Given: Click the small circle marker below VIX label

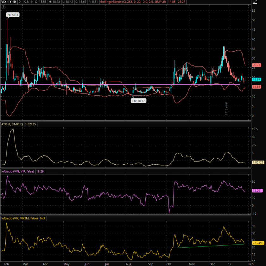Looking at the screenshot, I should (3, 7).
